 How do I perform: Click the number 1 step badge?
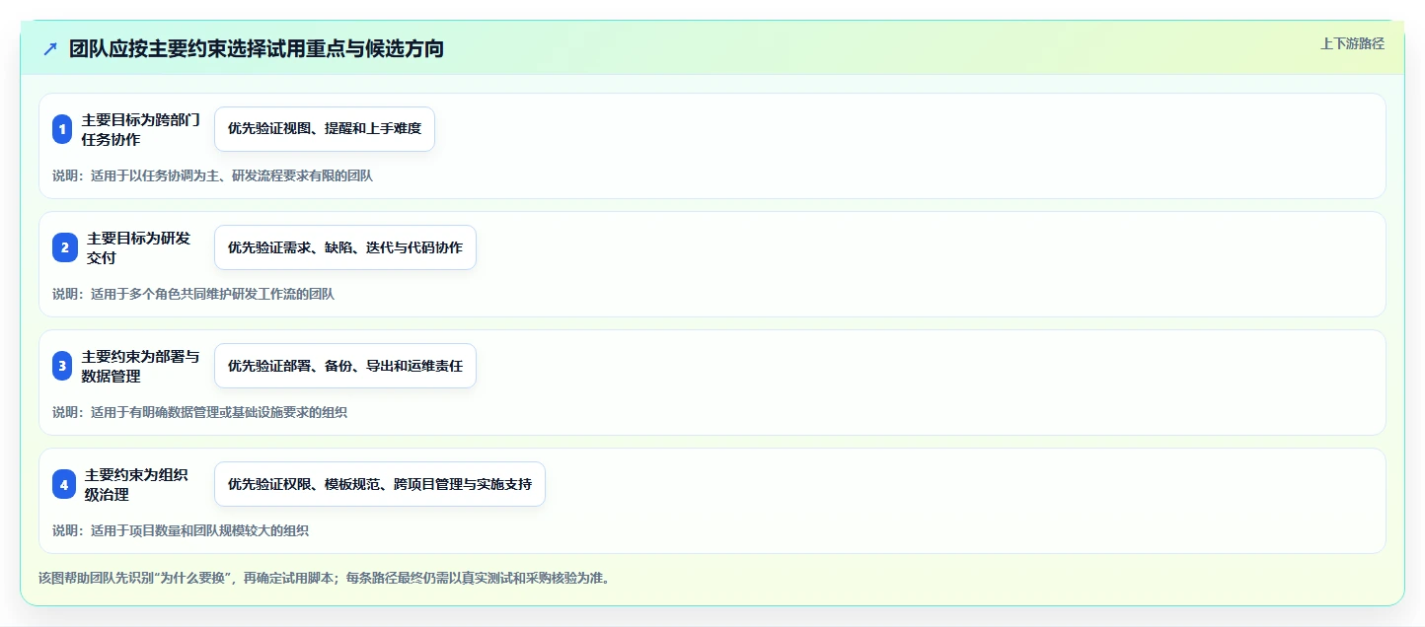[x=63, y=129]
